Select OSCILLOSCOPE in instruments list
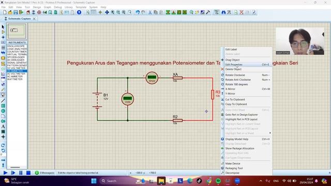331x186 pixels. 17,46
